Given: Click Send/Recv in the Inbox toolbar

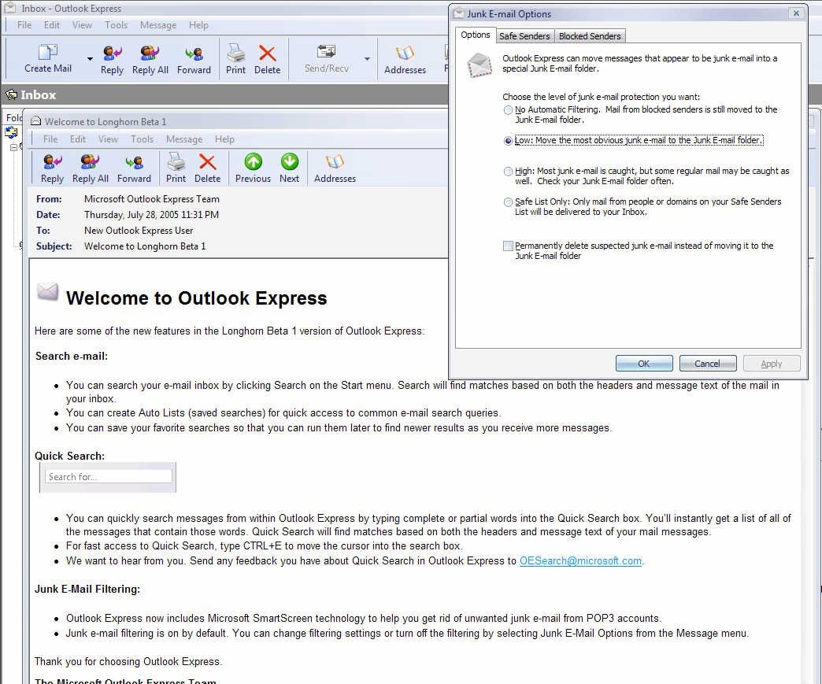Looking at the screenshot, I should click(326, 59).
